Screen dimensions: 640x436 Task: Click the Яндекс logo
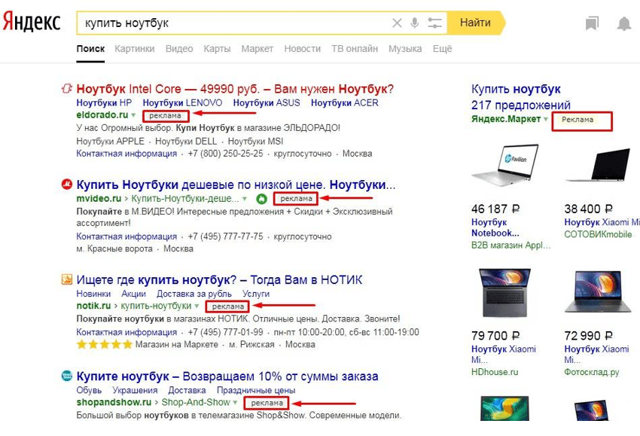32,22
